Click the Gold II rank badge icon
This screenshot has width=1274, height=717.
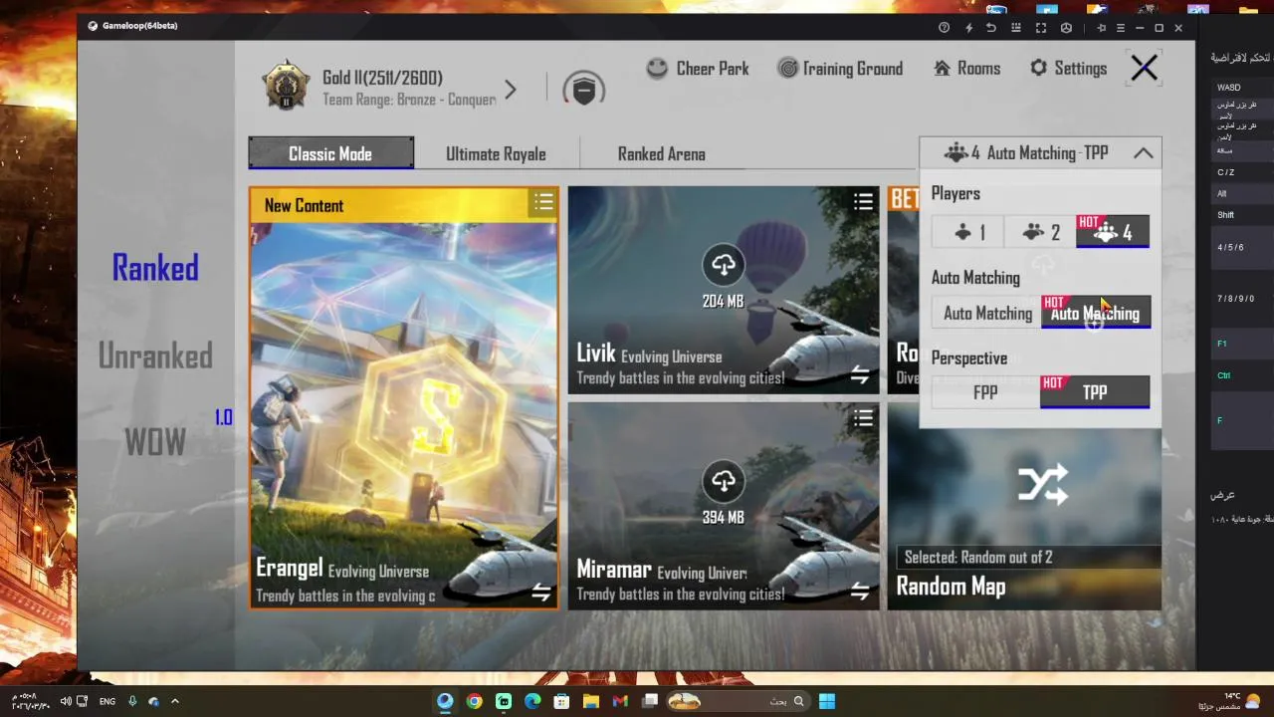click(286, 87)
